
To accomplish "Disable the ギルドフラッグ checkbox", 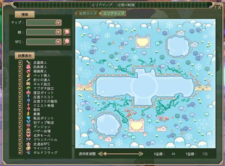I will (x=20, y=153).
